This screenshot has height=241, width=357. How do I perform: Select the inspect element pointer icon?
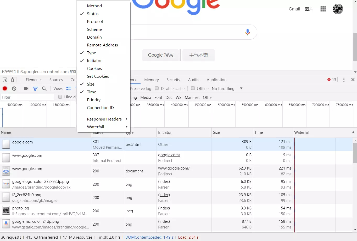click(x=5, y=80)
